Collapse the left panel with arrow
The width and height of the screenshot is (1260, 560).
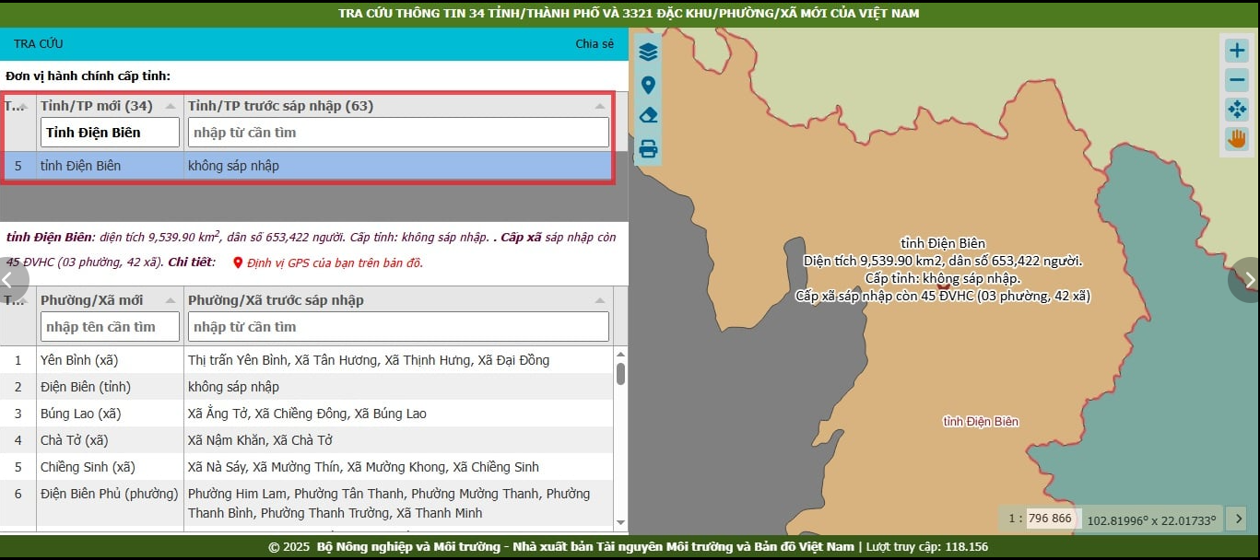[x=9, y=280]
